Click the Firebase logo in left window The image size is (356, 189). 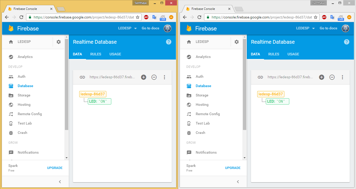[23, 28]
